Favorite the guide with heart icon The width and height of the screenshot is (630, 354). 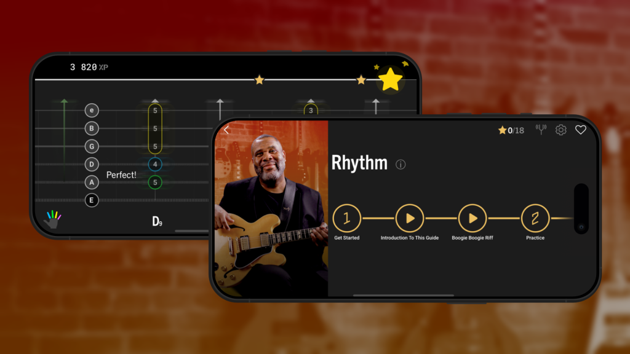(x=581, y=130)
